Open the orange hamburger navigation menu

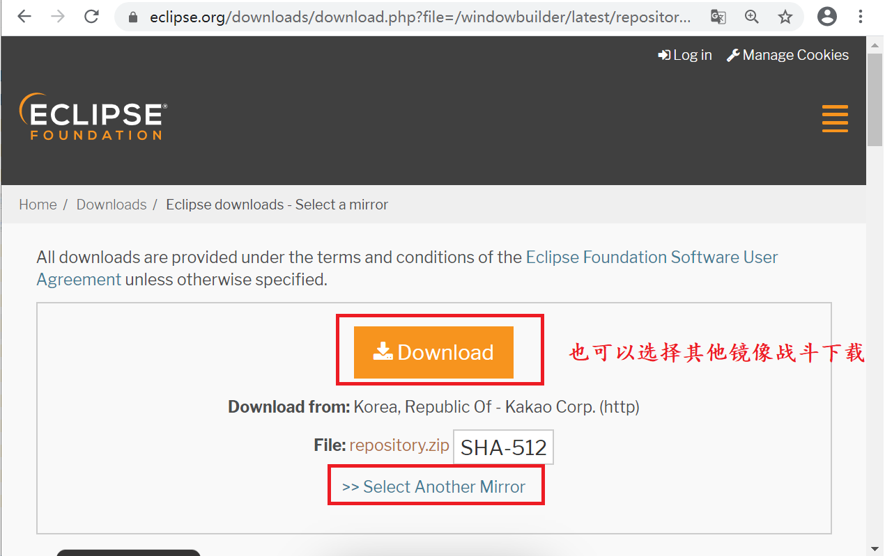(x=835, y=118)
